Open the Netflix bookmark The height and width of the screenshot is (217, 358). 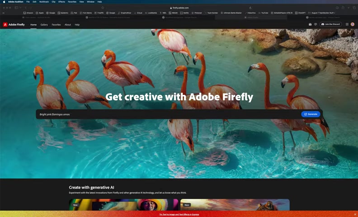coord(184,13)
